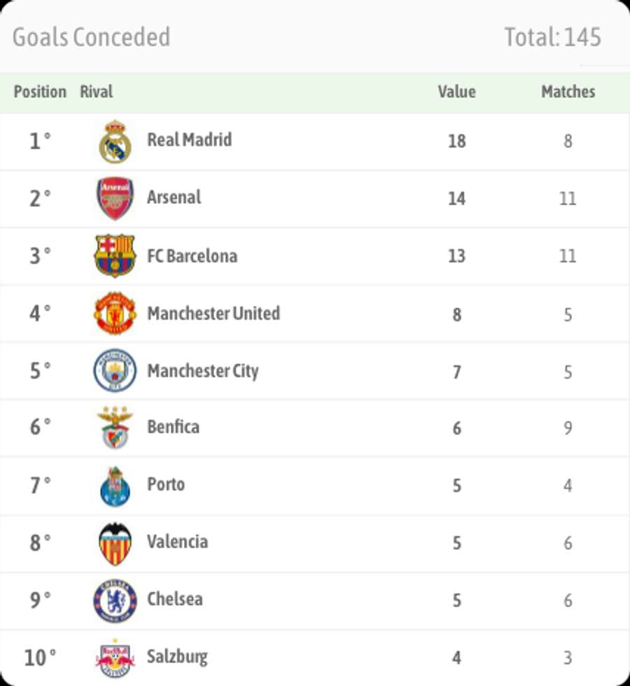
Task: Open the Goals Conceded title
Action: click(x=90, y=38)
